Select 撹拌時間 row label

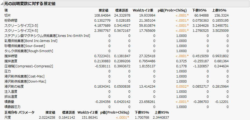(11, 56)
